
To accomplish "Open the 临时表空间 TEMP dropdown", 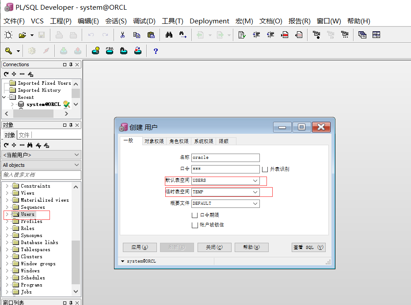I will [255, 192].
